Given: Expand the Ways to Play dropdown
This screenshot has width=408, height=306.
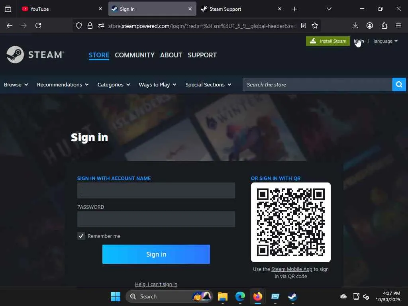Looking at the screenshot, I should coord(157,84).
